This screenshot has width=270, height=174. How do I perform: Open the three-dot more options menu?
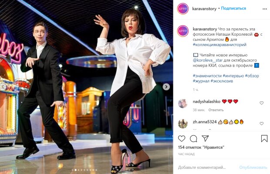(265, 9)
